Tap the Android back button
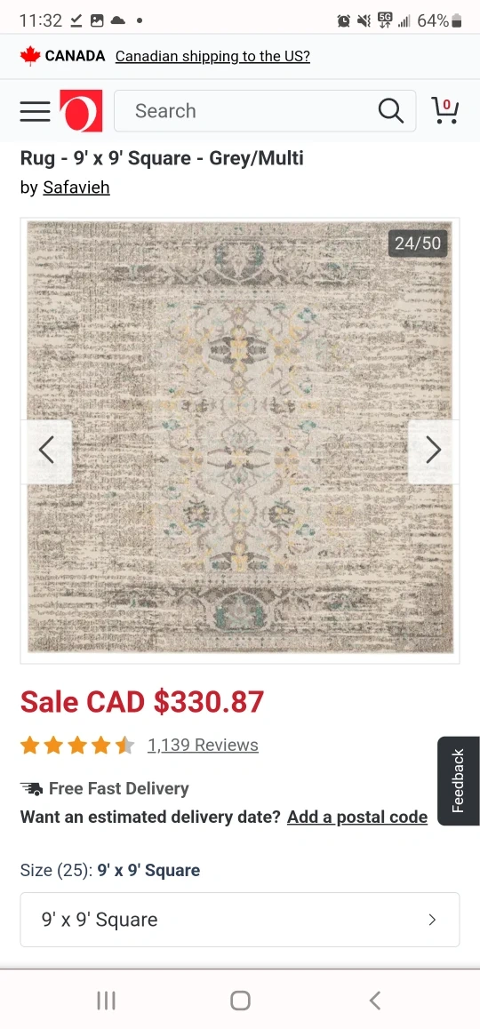The image size is (480, 1029). point(374,1001)
